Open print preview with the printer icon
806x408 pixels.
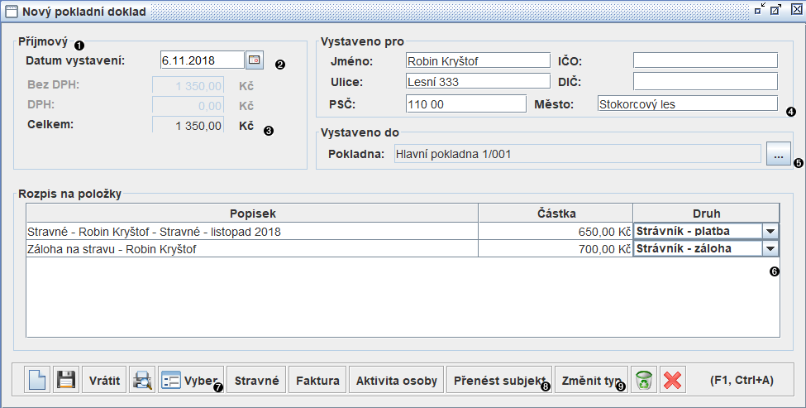click(142, 381)
